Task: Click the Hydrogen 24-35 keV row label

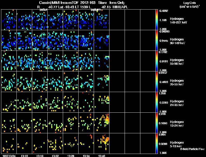Action: tap(177, 103)
